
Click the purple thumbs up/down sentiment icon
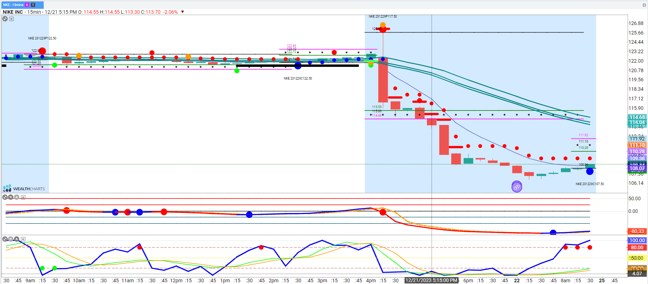click(517, 187)
